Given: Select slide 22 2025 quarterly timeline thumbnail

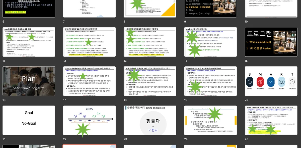Looking at the screenshot, I should [90, 120].
